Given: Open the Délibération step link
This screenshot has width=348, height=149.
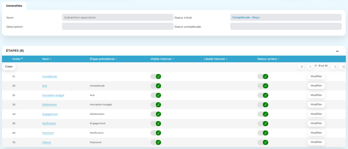Looking at the screenshot, I should (49, 104).
